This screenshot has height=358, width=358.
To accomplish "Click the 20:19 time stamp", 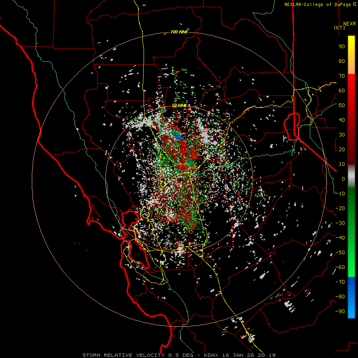I will (x=267, y=355).
